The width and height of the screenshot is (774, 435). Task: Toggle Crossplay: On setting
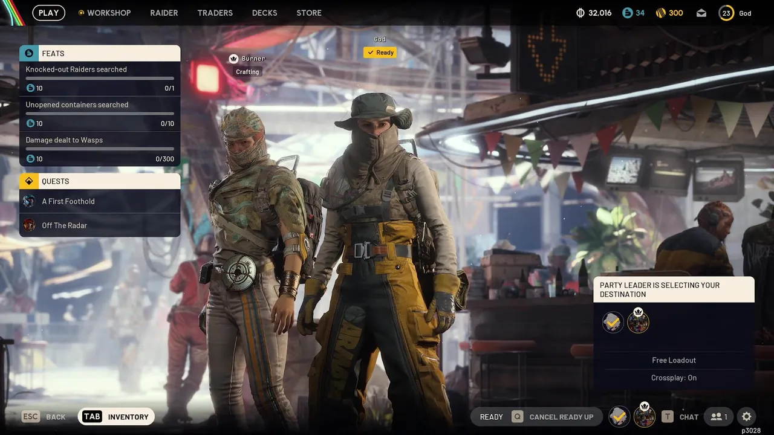(674, 378)
